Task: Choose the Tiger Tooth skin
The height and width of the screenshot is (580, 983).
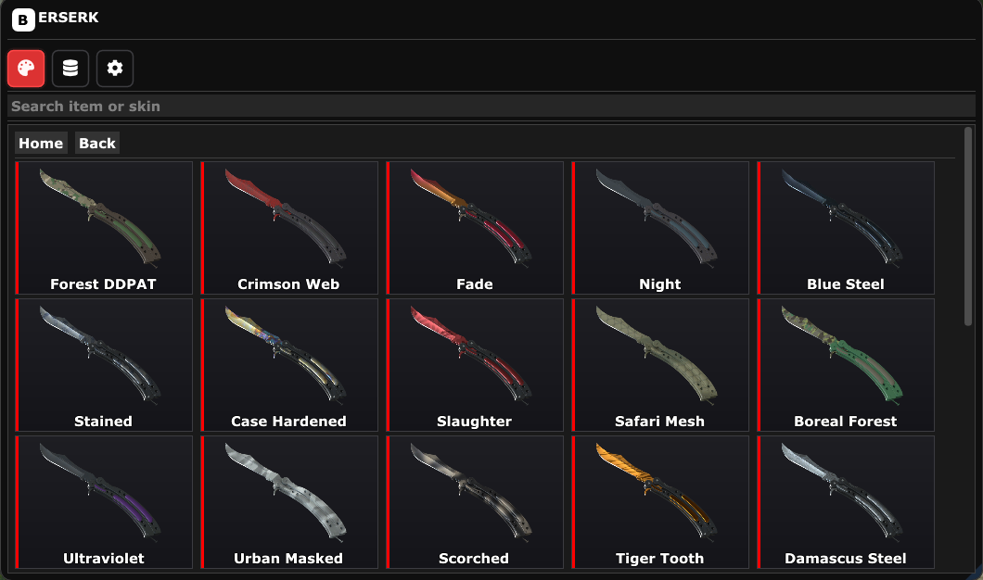Action: pyautogui.click(x=661, y=502)
